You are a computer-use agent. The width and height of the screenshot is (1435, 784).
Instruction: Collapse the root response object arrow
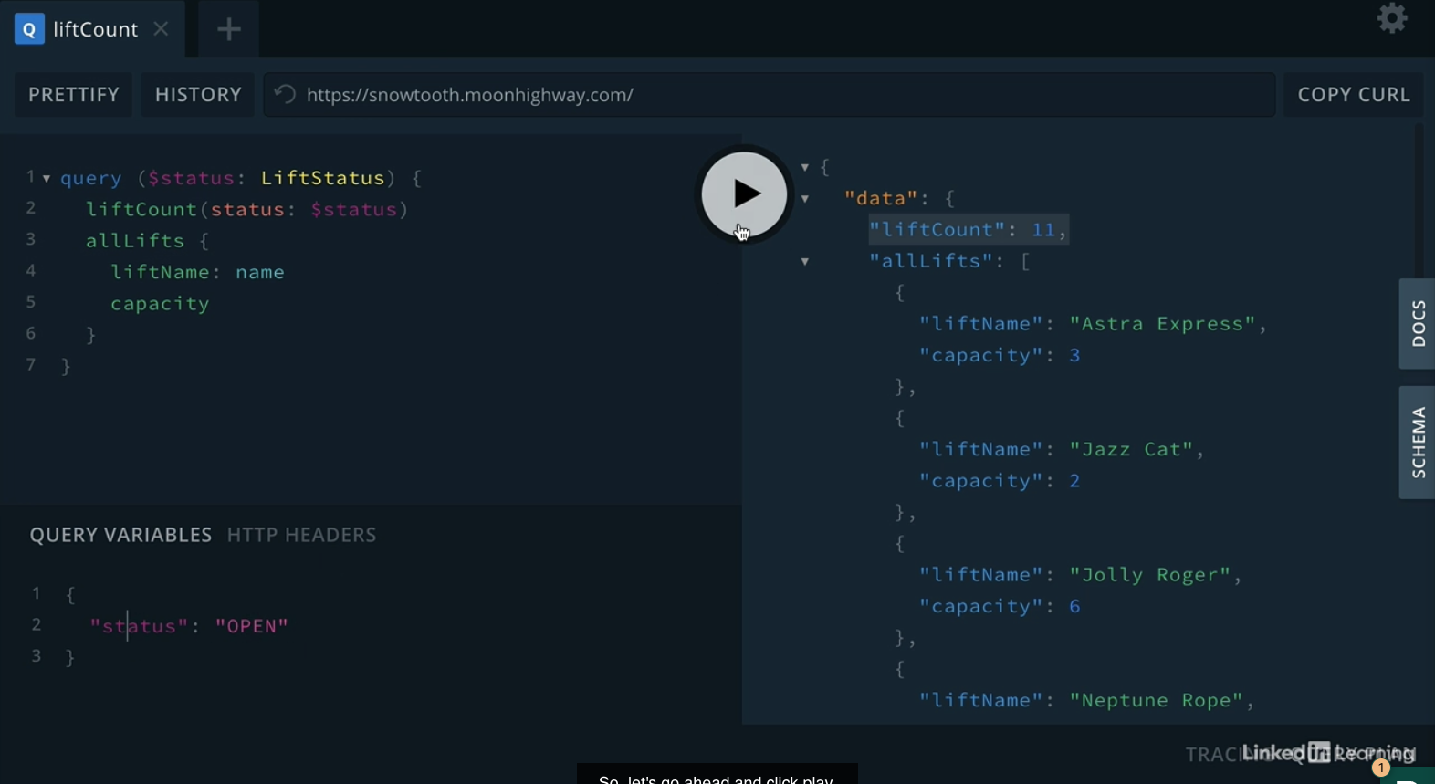click(805, 168)
